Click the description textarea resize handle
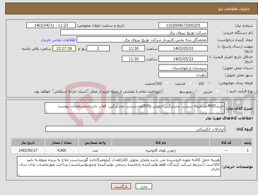 (46, 112)
